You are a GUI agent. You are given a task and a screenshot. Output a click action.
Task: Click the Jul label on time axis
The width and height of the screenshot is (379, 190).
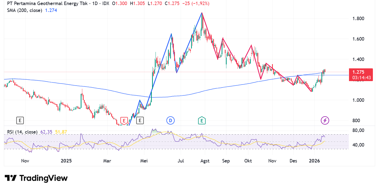180,161
